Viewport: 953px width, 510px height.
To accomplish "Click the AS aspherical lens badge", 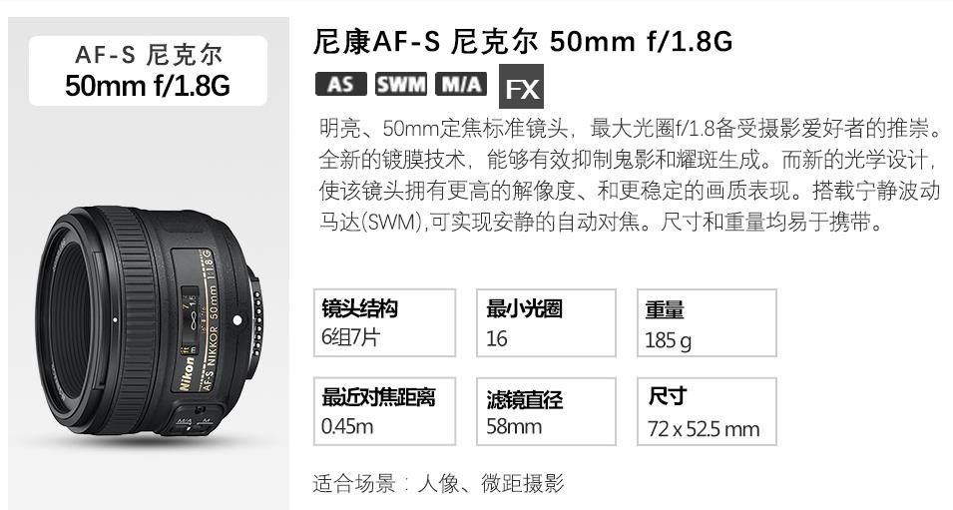I will tap(341, 84).
